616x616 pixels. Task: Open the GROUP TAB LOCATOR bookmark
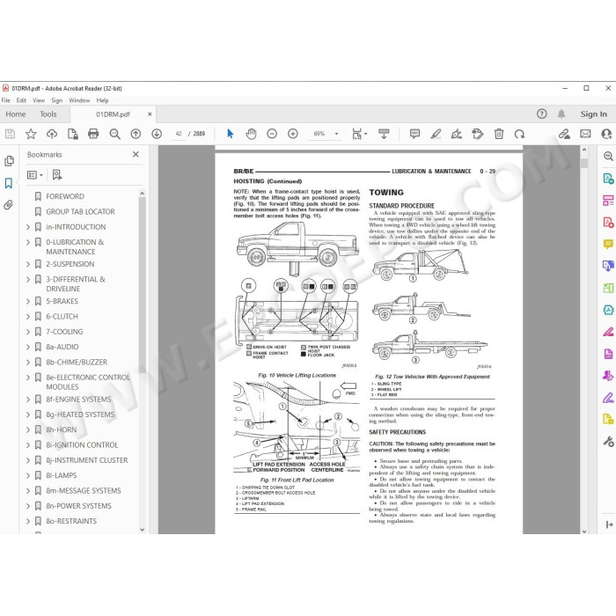(x=80, y=212)
